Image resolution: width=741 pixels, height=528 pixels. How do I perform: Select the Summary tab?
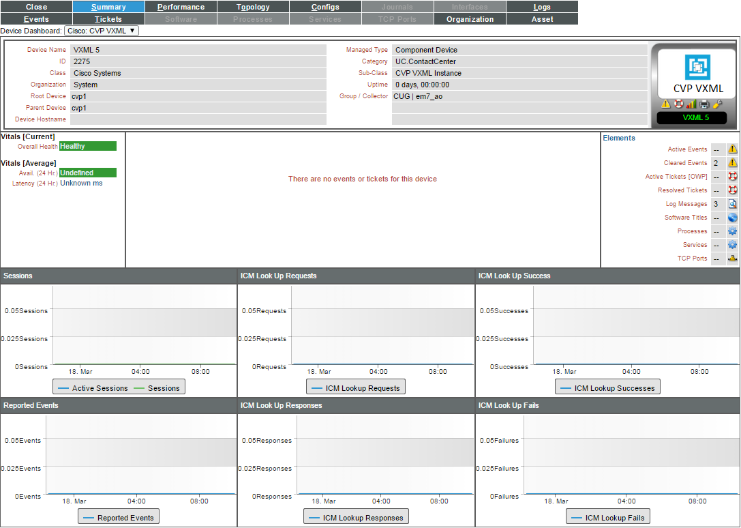[x=108, y=7]
